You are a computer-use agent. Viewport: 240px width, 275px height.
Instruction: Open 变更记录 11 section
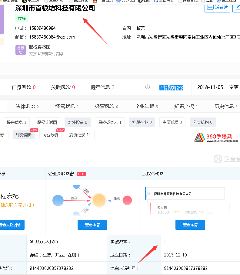point(80,135)
